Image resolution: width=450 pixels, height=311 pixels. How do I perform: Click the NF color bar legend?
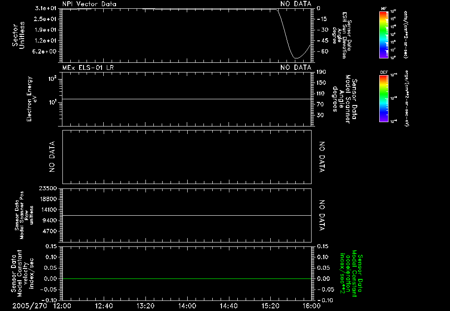point(384,34)
